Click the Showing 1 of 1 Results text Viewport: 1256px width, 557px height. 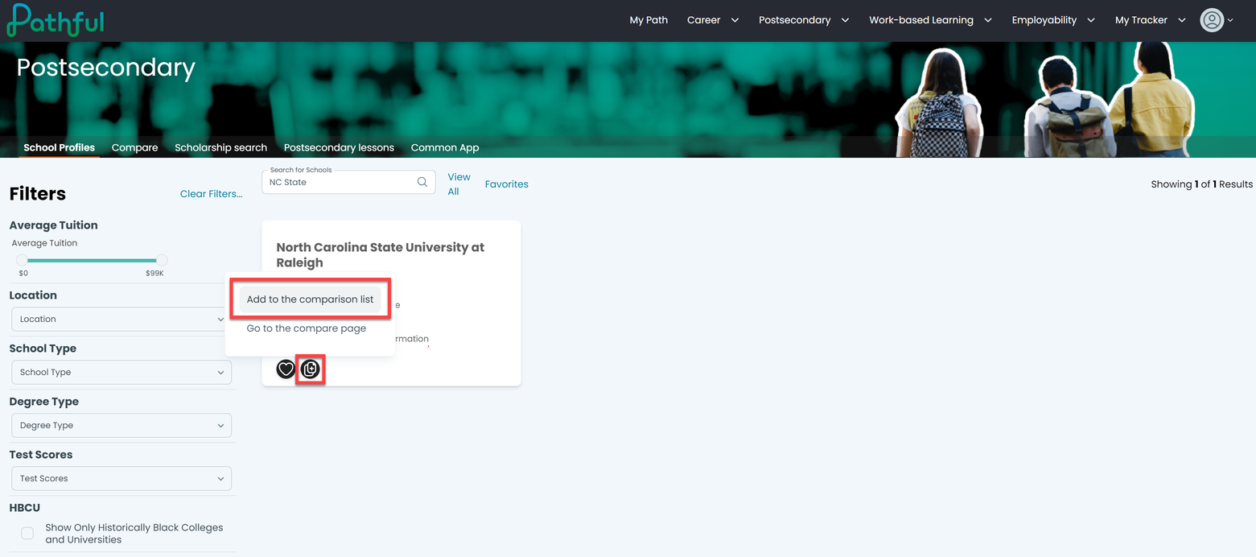(1201, 184)
